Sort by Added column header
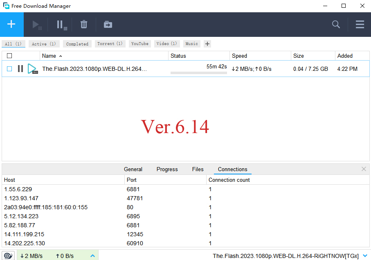 [352, 56]
